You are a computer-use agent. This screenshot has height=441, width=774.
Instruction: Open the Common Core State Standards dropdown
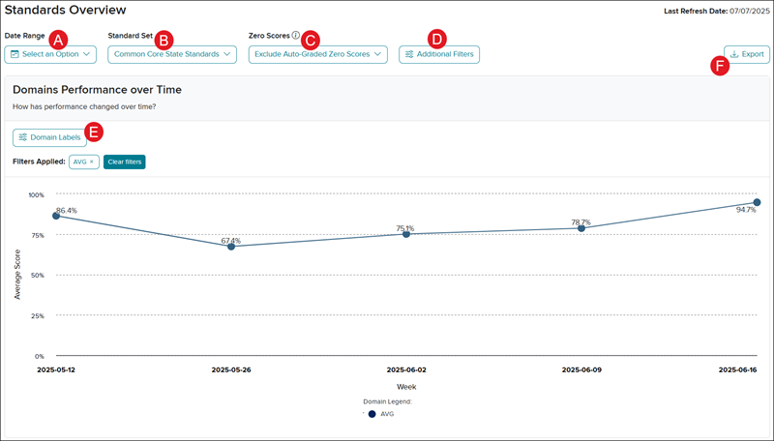[x=171, y=55]
